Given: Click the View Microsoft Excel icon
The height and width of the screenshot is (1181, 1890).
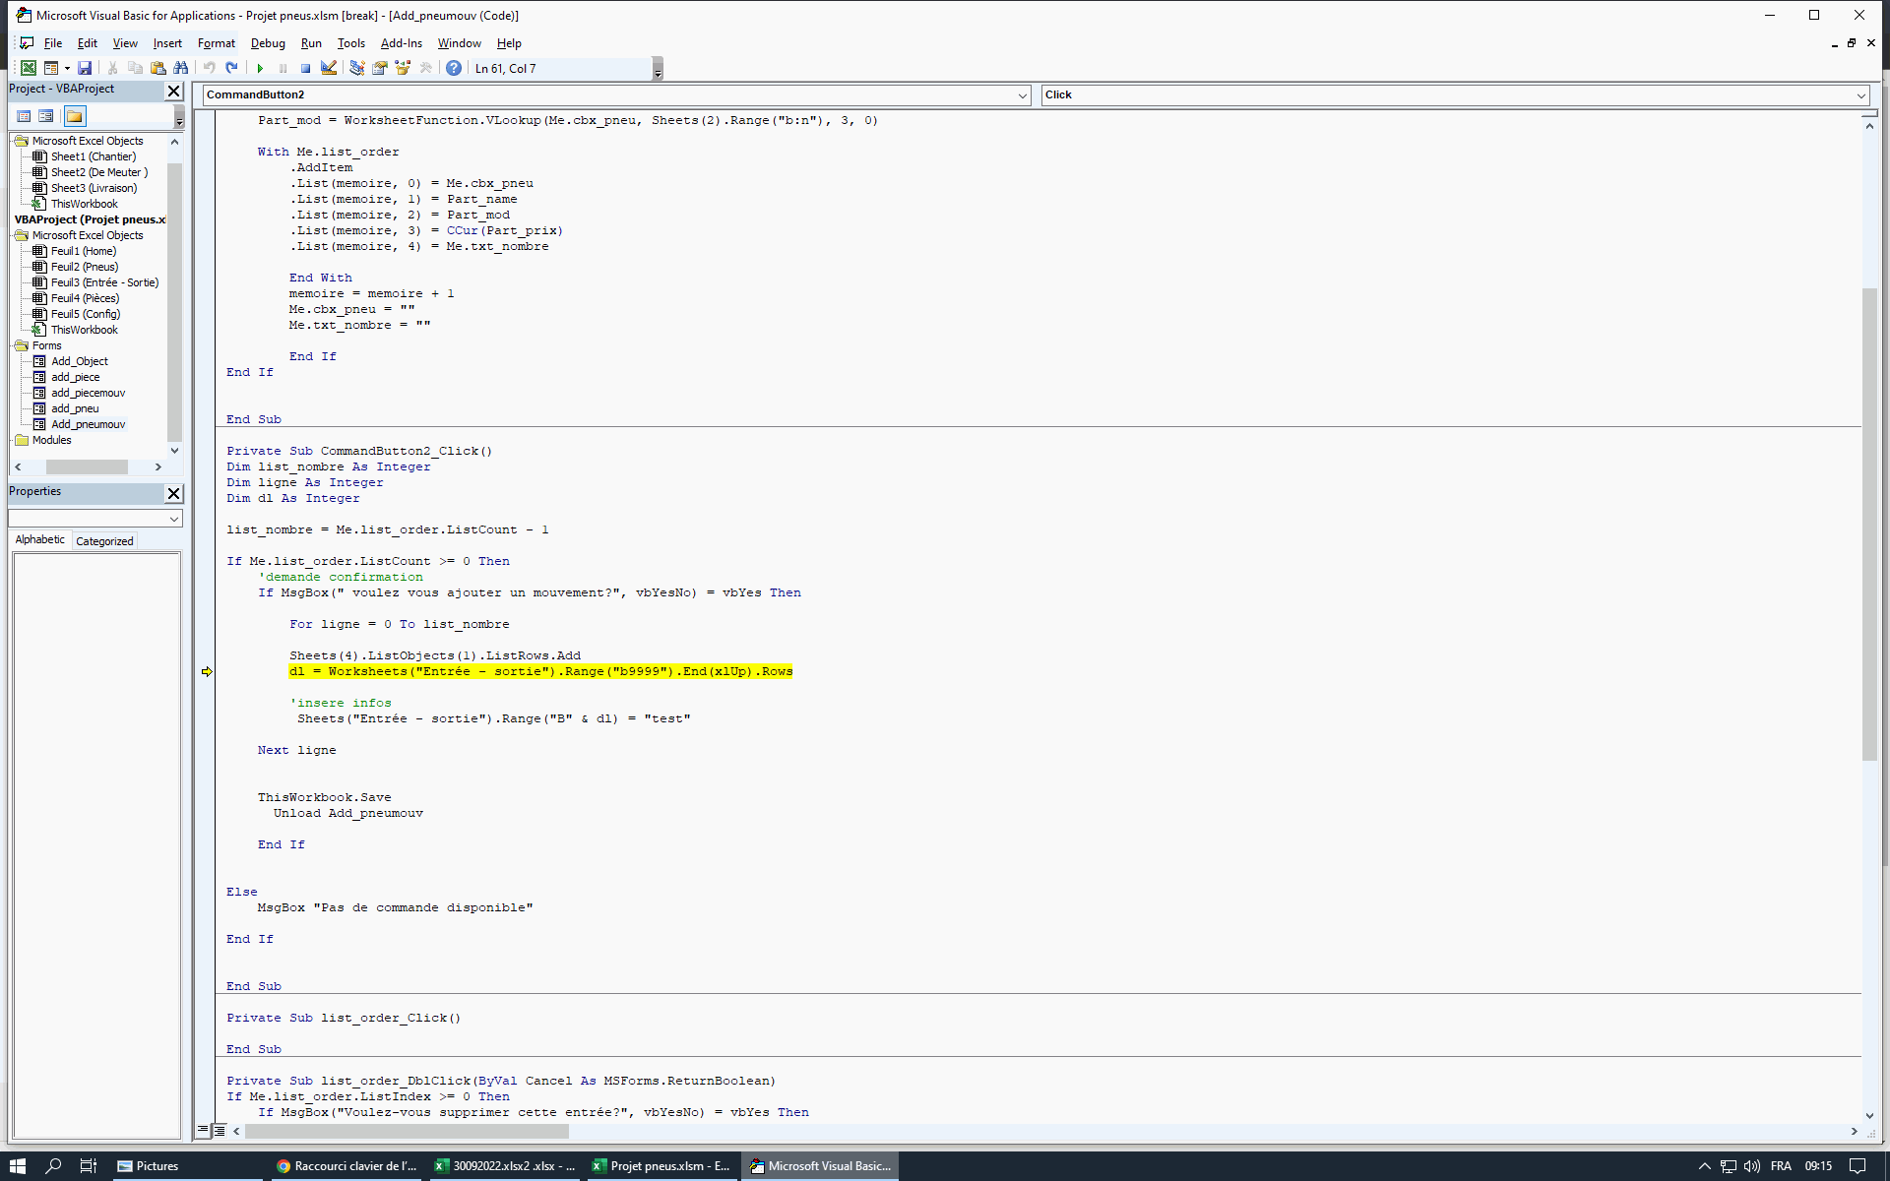Looking at the screenshot, I should pos(29,68).
